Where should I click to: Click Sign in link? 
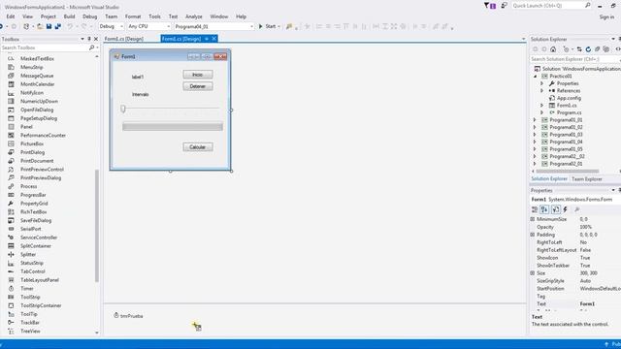point(606,17)
